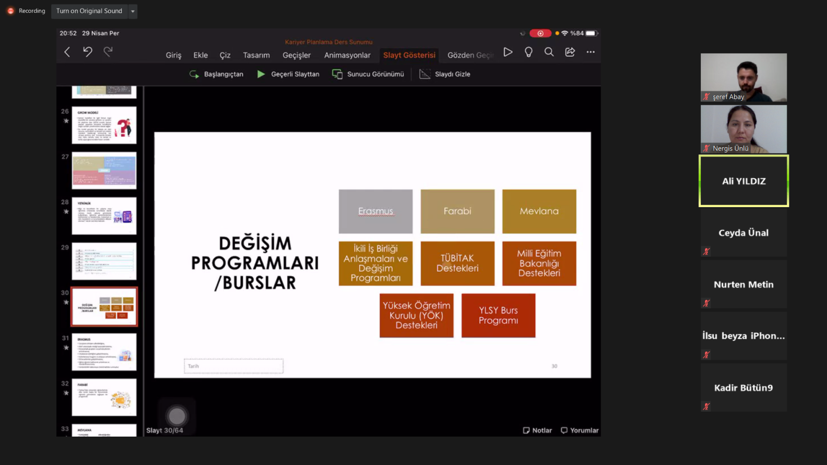Image resolution: width=827 pixels, height=465 pixels.
Task: Click the TÜBİTAK Destekleri box
Action: pos(457,263)
